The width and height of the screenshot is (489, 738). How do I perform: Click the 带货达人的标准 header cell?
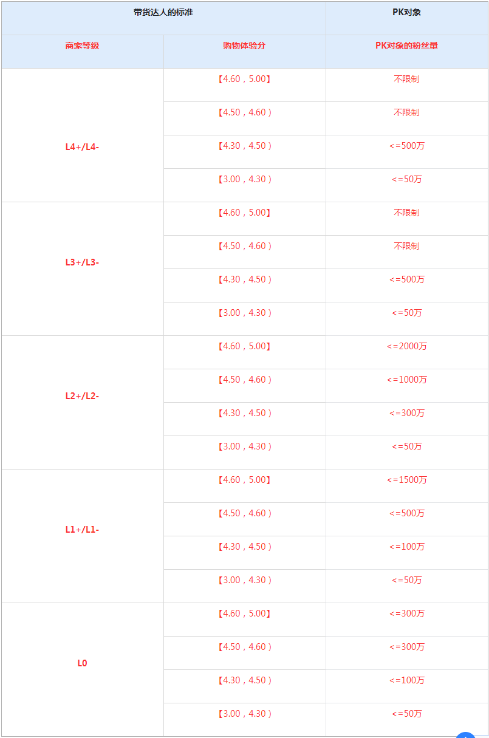(163, 13)
